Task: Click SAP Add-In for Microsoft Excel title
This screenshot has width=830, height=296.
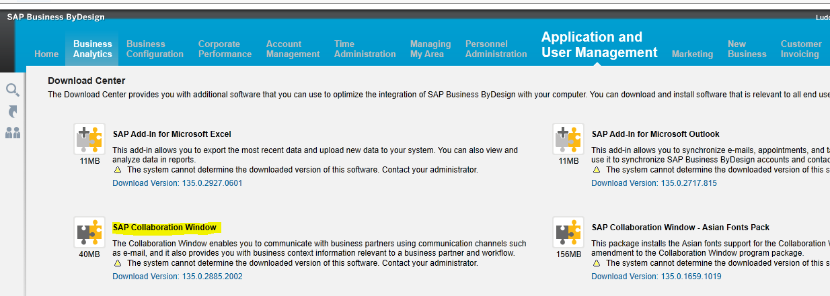Action: coord(172,134)
